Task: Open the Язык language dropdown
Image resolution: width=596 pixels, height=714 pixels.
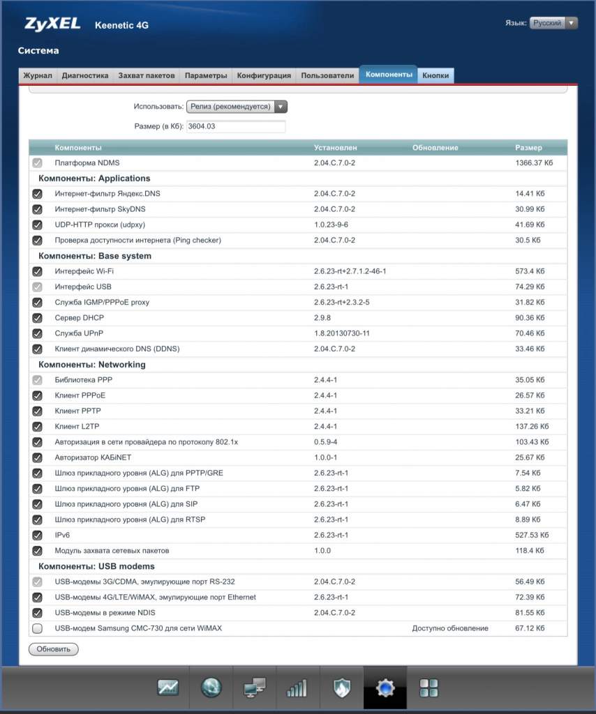Action: pyautogui.click(x=553, y=23)
